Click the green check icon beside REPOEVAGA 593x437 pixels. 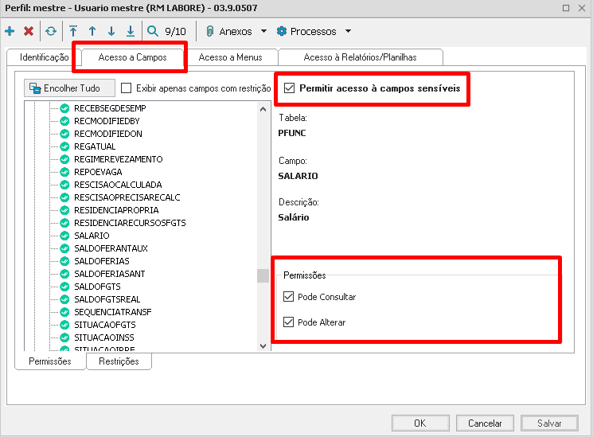[64, 172]
